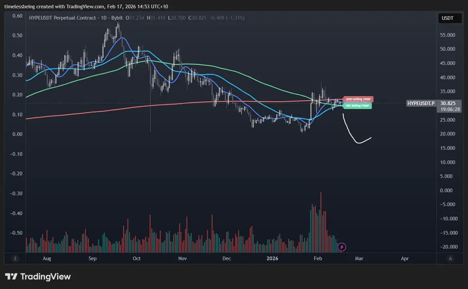Click the Feb label on the time axis

[x=318, y=258]
